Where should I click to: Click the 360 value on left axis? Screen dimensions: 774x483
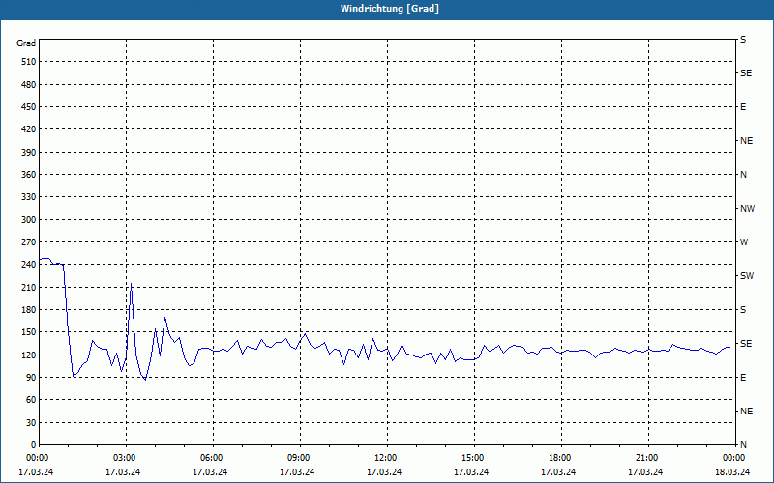[x=29, y=175]
